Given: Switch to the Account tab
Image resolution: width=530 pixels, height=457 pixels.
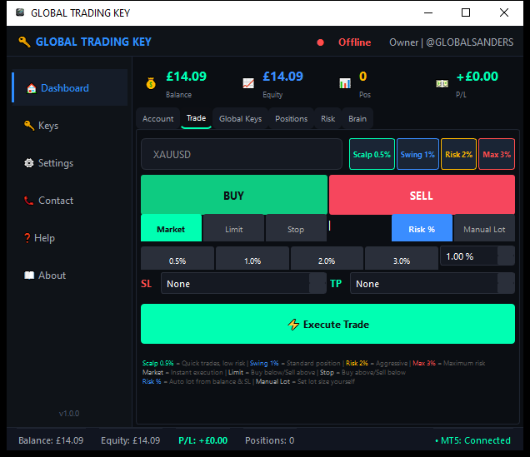Looking at the screenshot, I should click(x=157, y=119).
